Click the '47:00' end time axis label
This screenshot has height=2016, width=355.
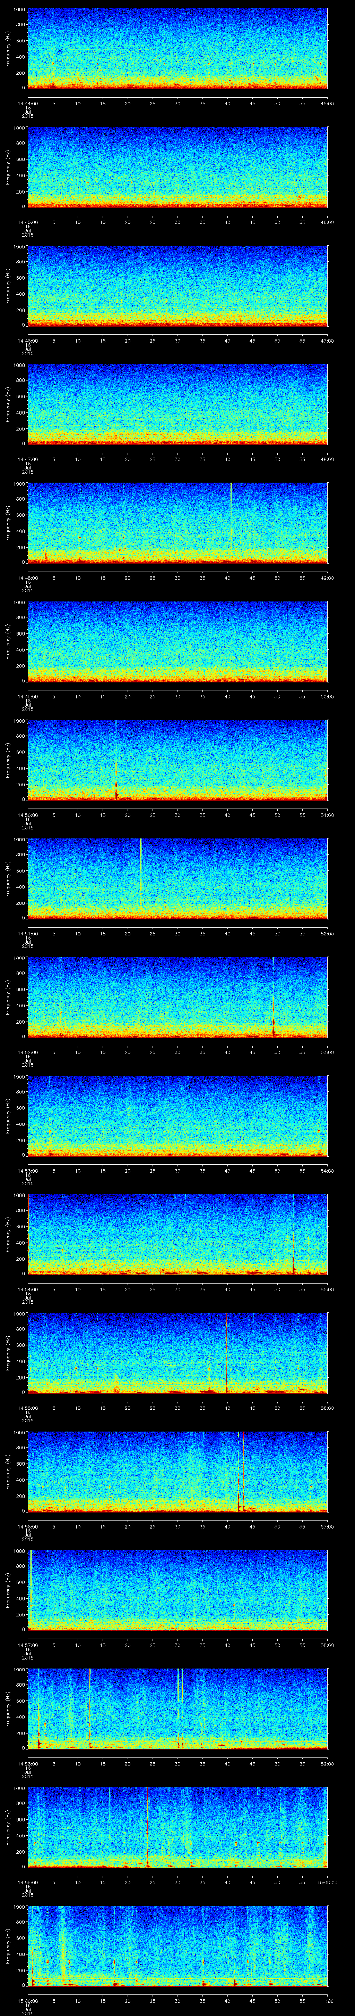[x=327, y=341]
